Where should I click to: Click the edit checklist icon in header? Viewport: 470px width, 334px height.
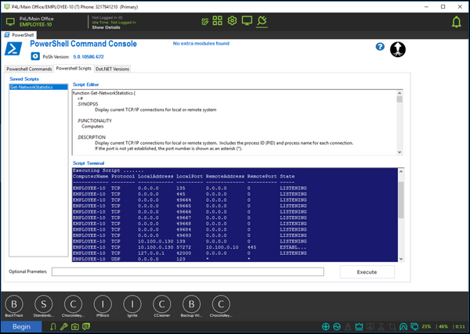[205, 22]
